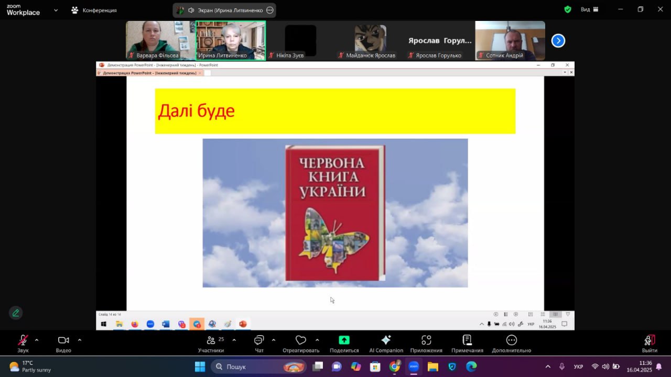Open purple Teams chat taskbar icon
This screenshot has width=671, height=377.
coord(337,367)
